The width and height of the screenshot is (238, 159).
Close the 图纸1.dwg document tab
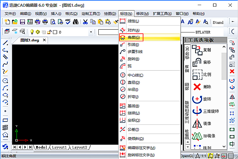pos(44,40)
